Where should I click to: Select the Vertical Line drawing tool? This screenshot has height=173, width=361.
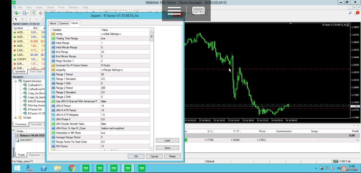pos(30,19)
